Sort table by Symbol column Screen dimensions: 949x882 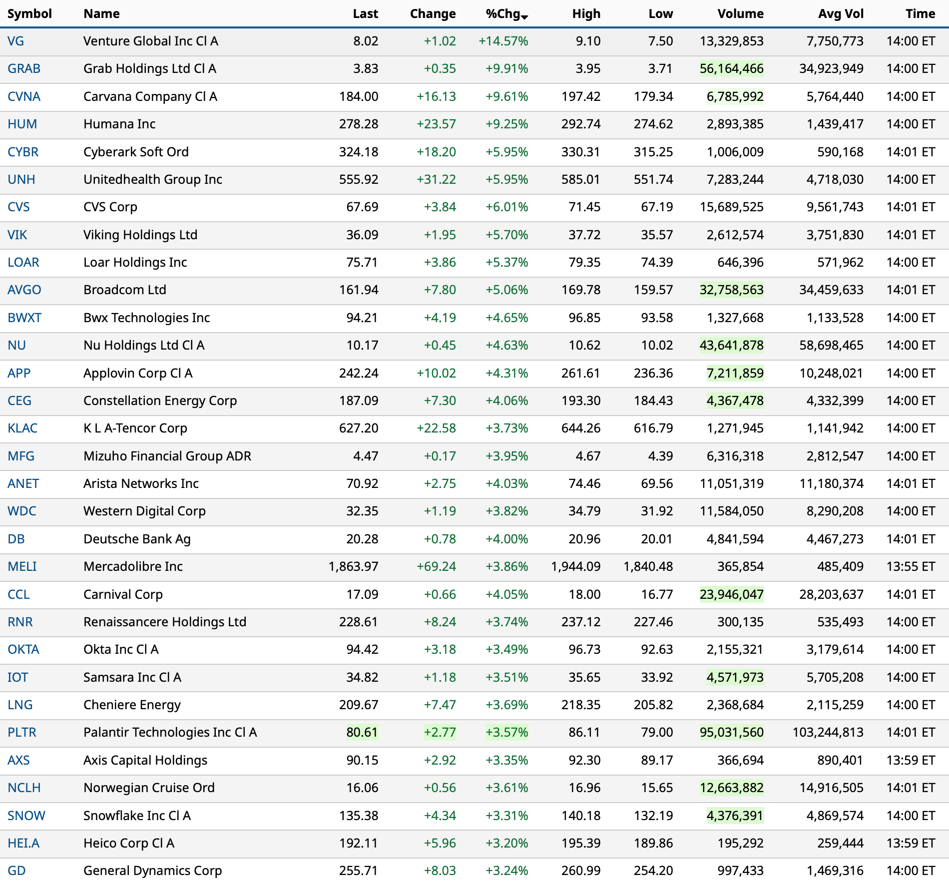tap(29, 13)
